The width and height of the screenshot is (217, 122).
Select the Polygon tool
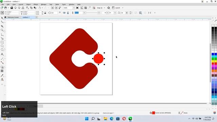(x=2, y=50)
